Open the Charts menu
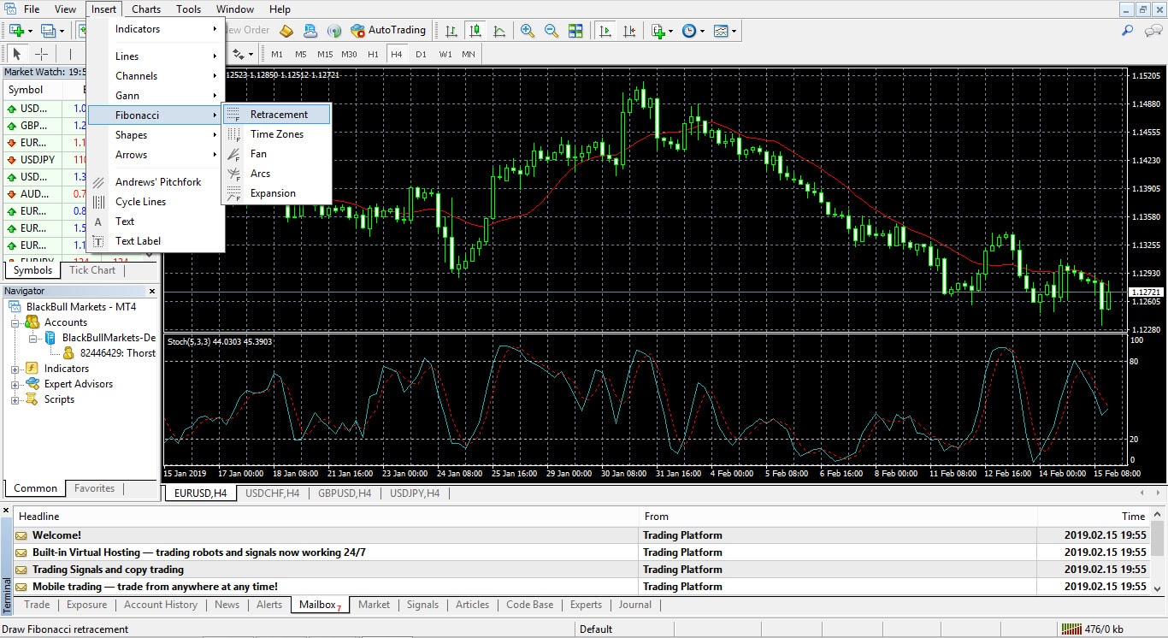 coord(146,9)
